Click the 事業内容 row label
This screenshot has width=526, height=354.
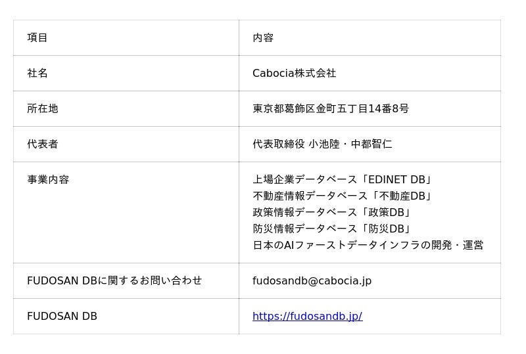tap(48, 180)
